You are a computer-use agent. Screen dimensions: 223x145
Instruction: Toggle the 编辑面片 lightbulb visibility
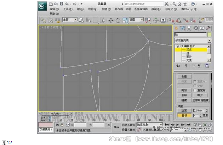pyautogui.click(x=178, y=46)
